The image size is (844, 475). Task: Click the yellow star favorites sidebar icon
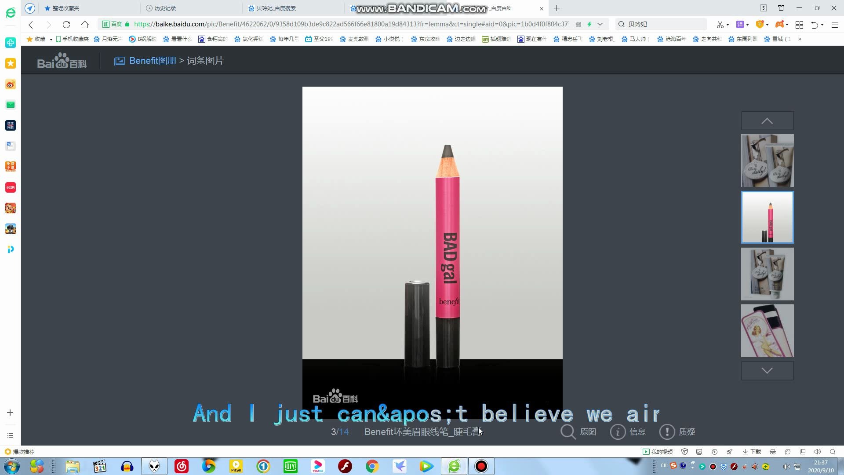[x=11, y=63]
